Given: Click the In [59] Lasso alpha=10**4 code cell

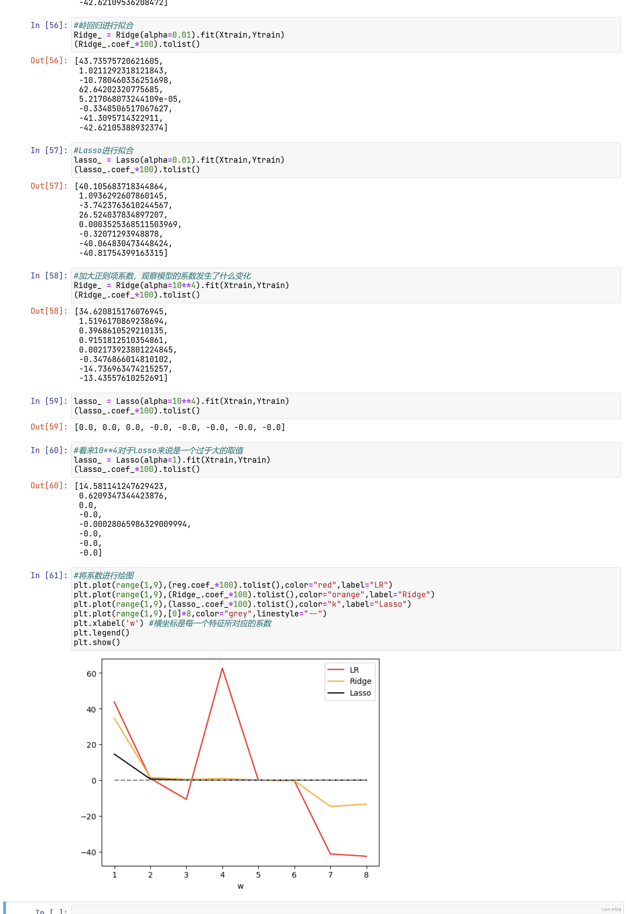Looking at the screenshot, I should 345,406.
